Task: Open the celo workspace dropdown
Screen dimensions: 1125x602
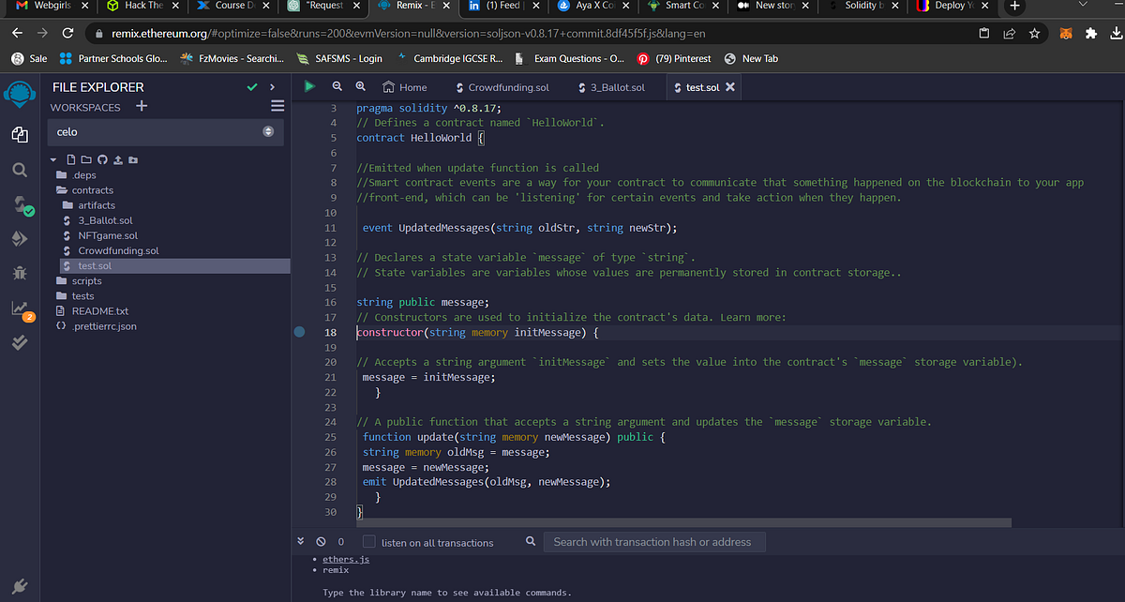Action: point(166,132)
